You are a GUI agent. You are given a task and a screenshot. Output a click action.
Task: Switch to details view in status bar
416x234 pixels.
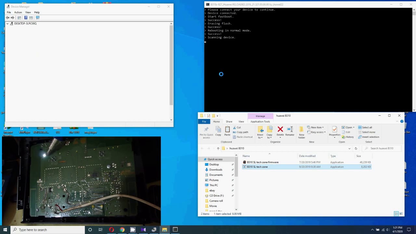click(396, 214)
